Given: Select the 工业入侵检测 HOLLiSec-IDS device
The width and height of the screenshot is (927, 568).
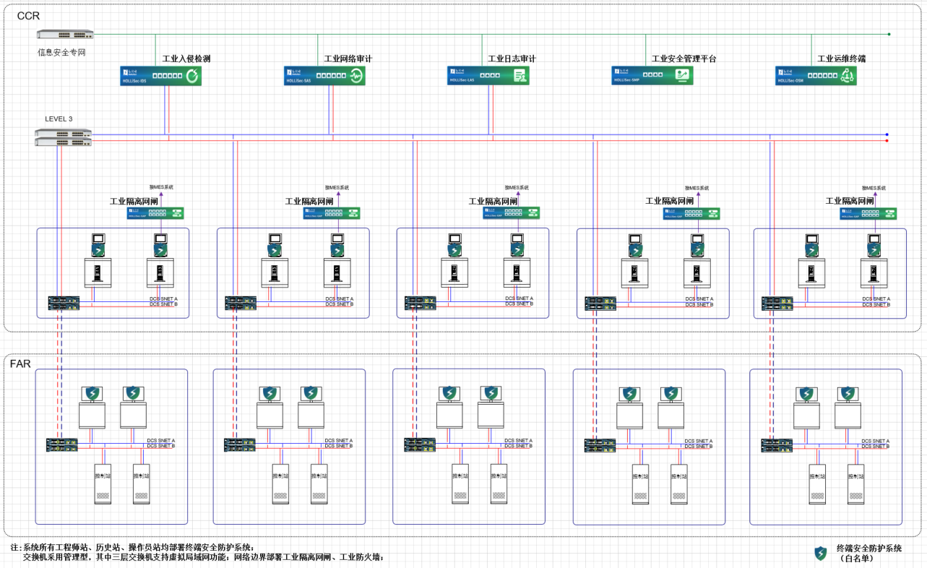Looking at the screenshot, I should (160, 76).
